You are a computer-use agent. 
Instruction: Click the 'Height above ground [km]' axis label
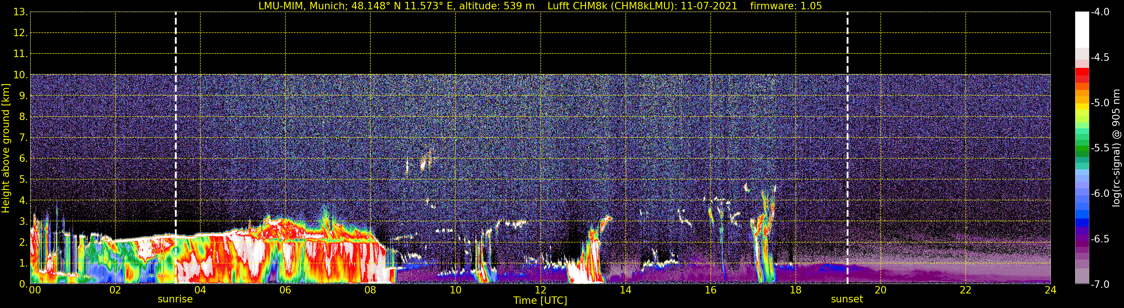pyautogui.click(x=6, y=148)
